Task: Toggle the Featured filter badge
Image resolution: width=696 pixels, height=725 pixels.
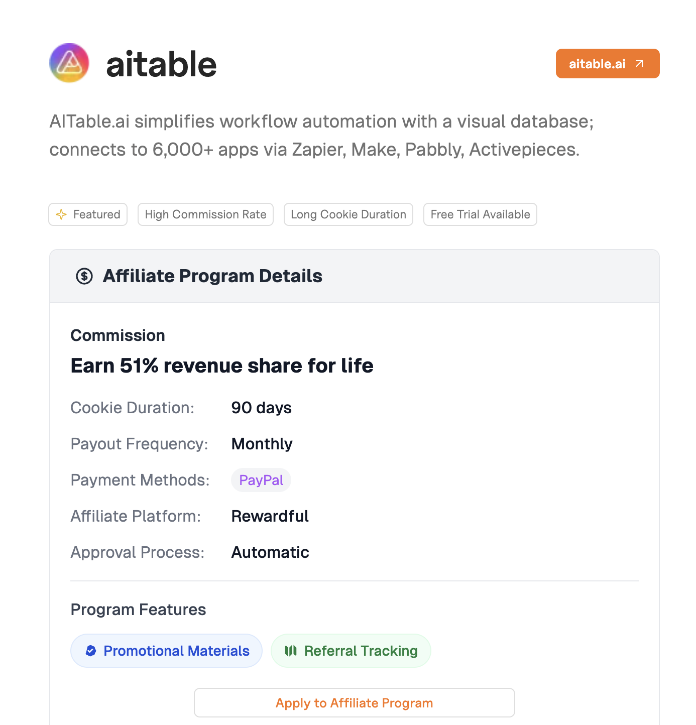Action: (88, 214)
